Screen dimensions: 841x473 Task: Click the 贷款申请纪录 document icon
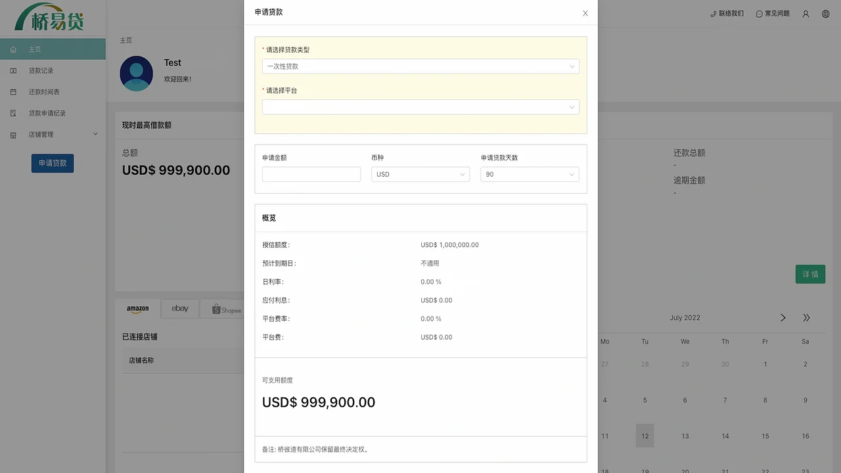(13, 112)
